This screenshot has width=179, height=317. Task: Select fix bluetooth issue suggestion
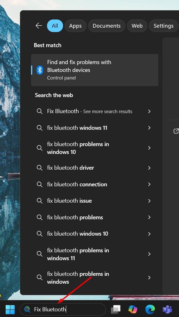click(x=95, y=201)
